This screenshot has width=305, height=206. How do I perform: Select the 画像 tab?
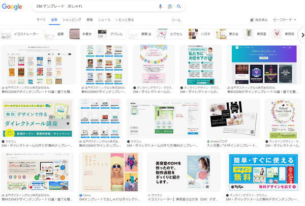click(x=54, y=20)
